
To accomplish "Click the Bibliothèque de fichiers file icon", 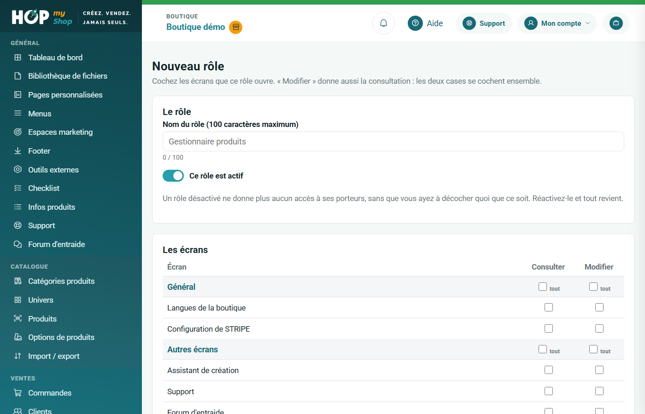I will (18, 76).
